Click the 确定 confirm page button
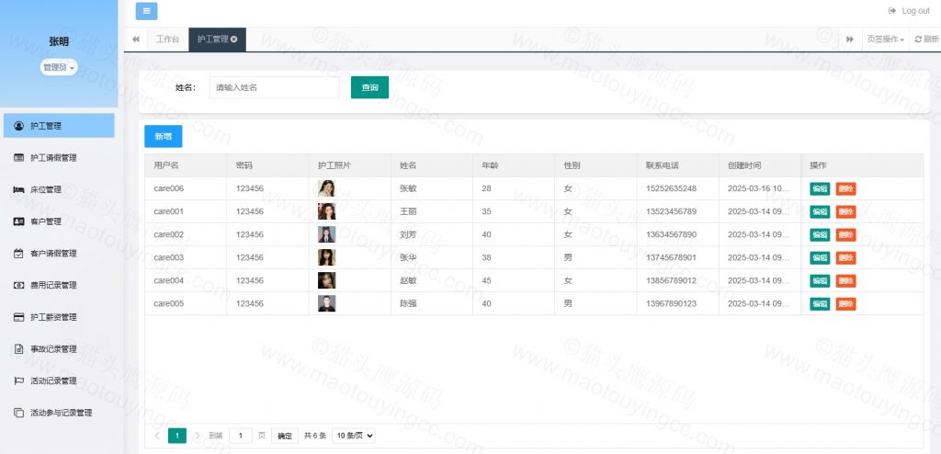Image resolution: width=941 pixels, height=454 pixels. pyautogui.click(x=285, y=436)
